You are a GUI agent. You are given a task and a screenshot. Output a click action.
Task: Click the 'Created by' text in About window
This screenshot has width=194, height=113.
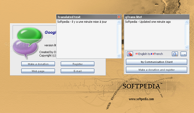click(46, 52)
